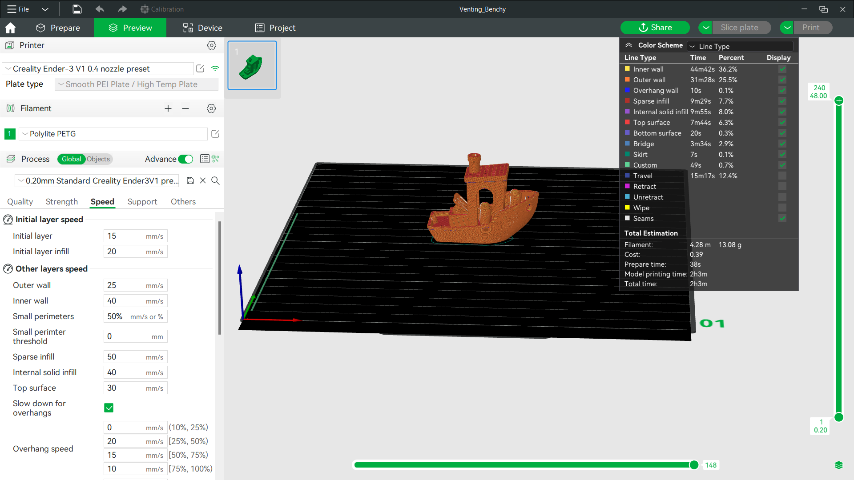854x480 pixels.
Task: Toggle Inner wall display checkbox
Action: (782, 69)
